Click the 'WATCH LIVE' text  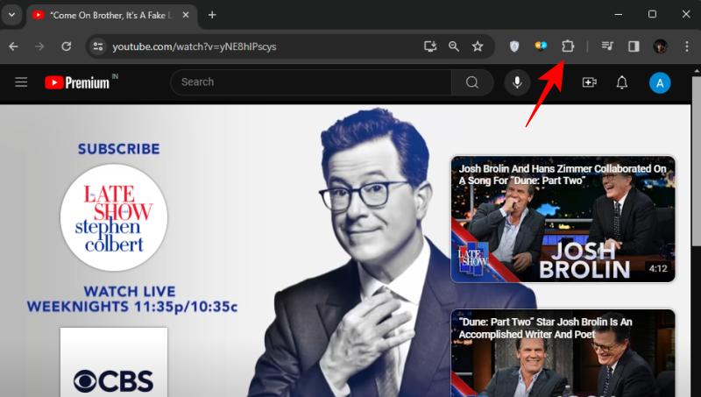130,292
